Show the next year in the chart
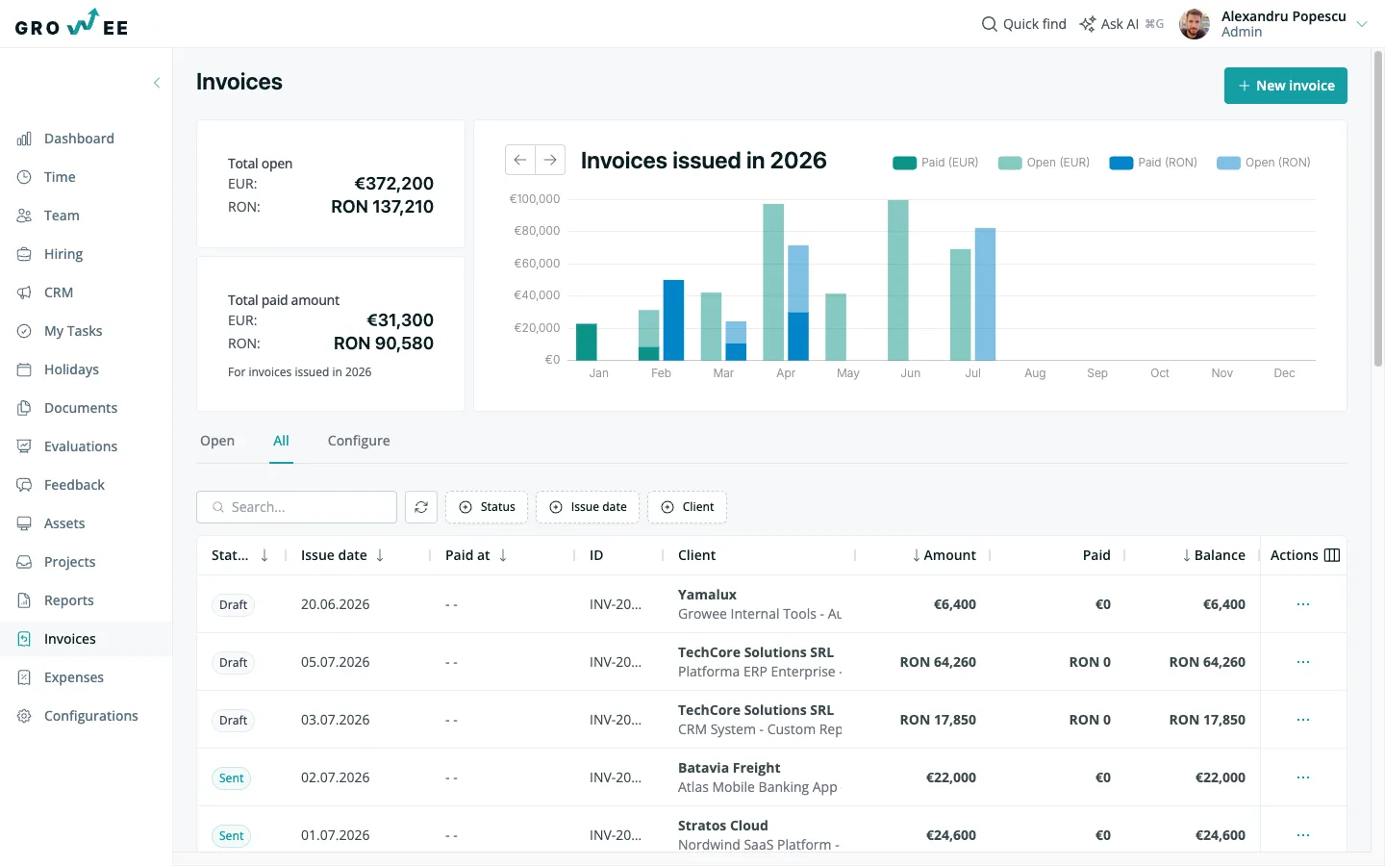1385x866 pixels. coord(550,160)
